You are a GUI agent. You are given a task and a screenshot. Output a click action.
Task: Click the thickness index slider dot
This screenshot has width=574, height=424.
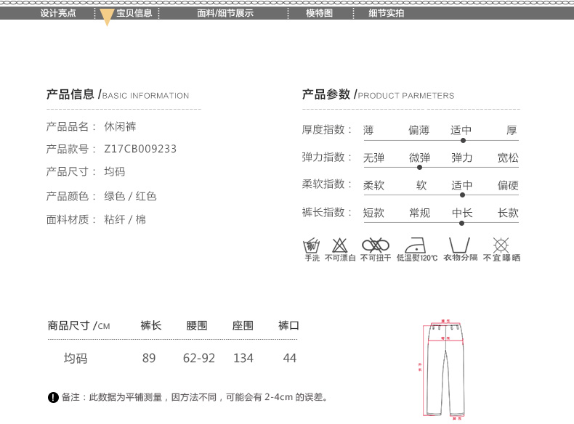(463, 140)
